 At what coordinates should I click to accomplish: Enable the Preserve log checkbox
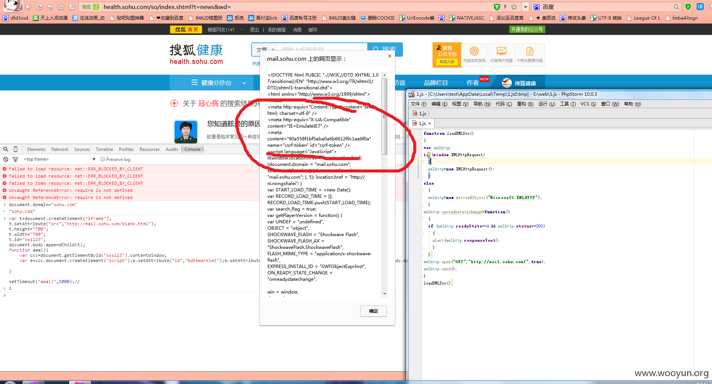[x=103, y=159]
